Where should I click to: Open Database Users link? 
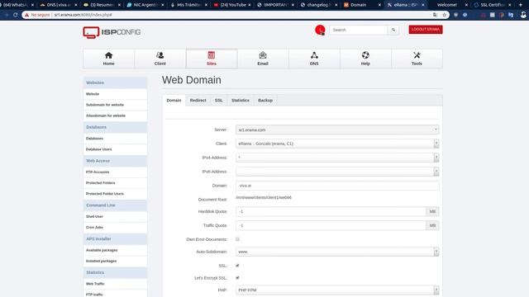pos(115,149)
